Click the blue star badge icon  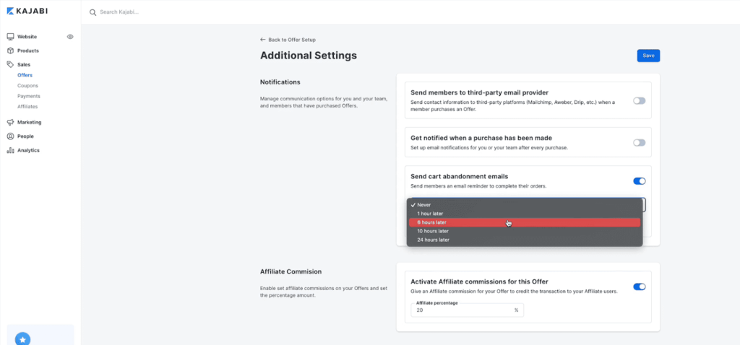click(x=22, y=339)
